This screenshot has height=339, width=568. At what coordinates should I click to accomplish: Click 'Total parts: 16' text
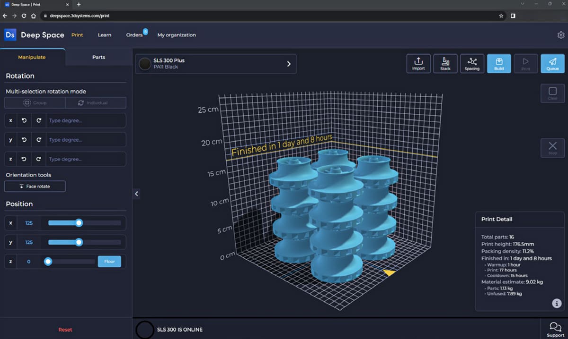pos(498,237)
